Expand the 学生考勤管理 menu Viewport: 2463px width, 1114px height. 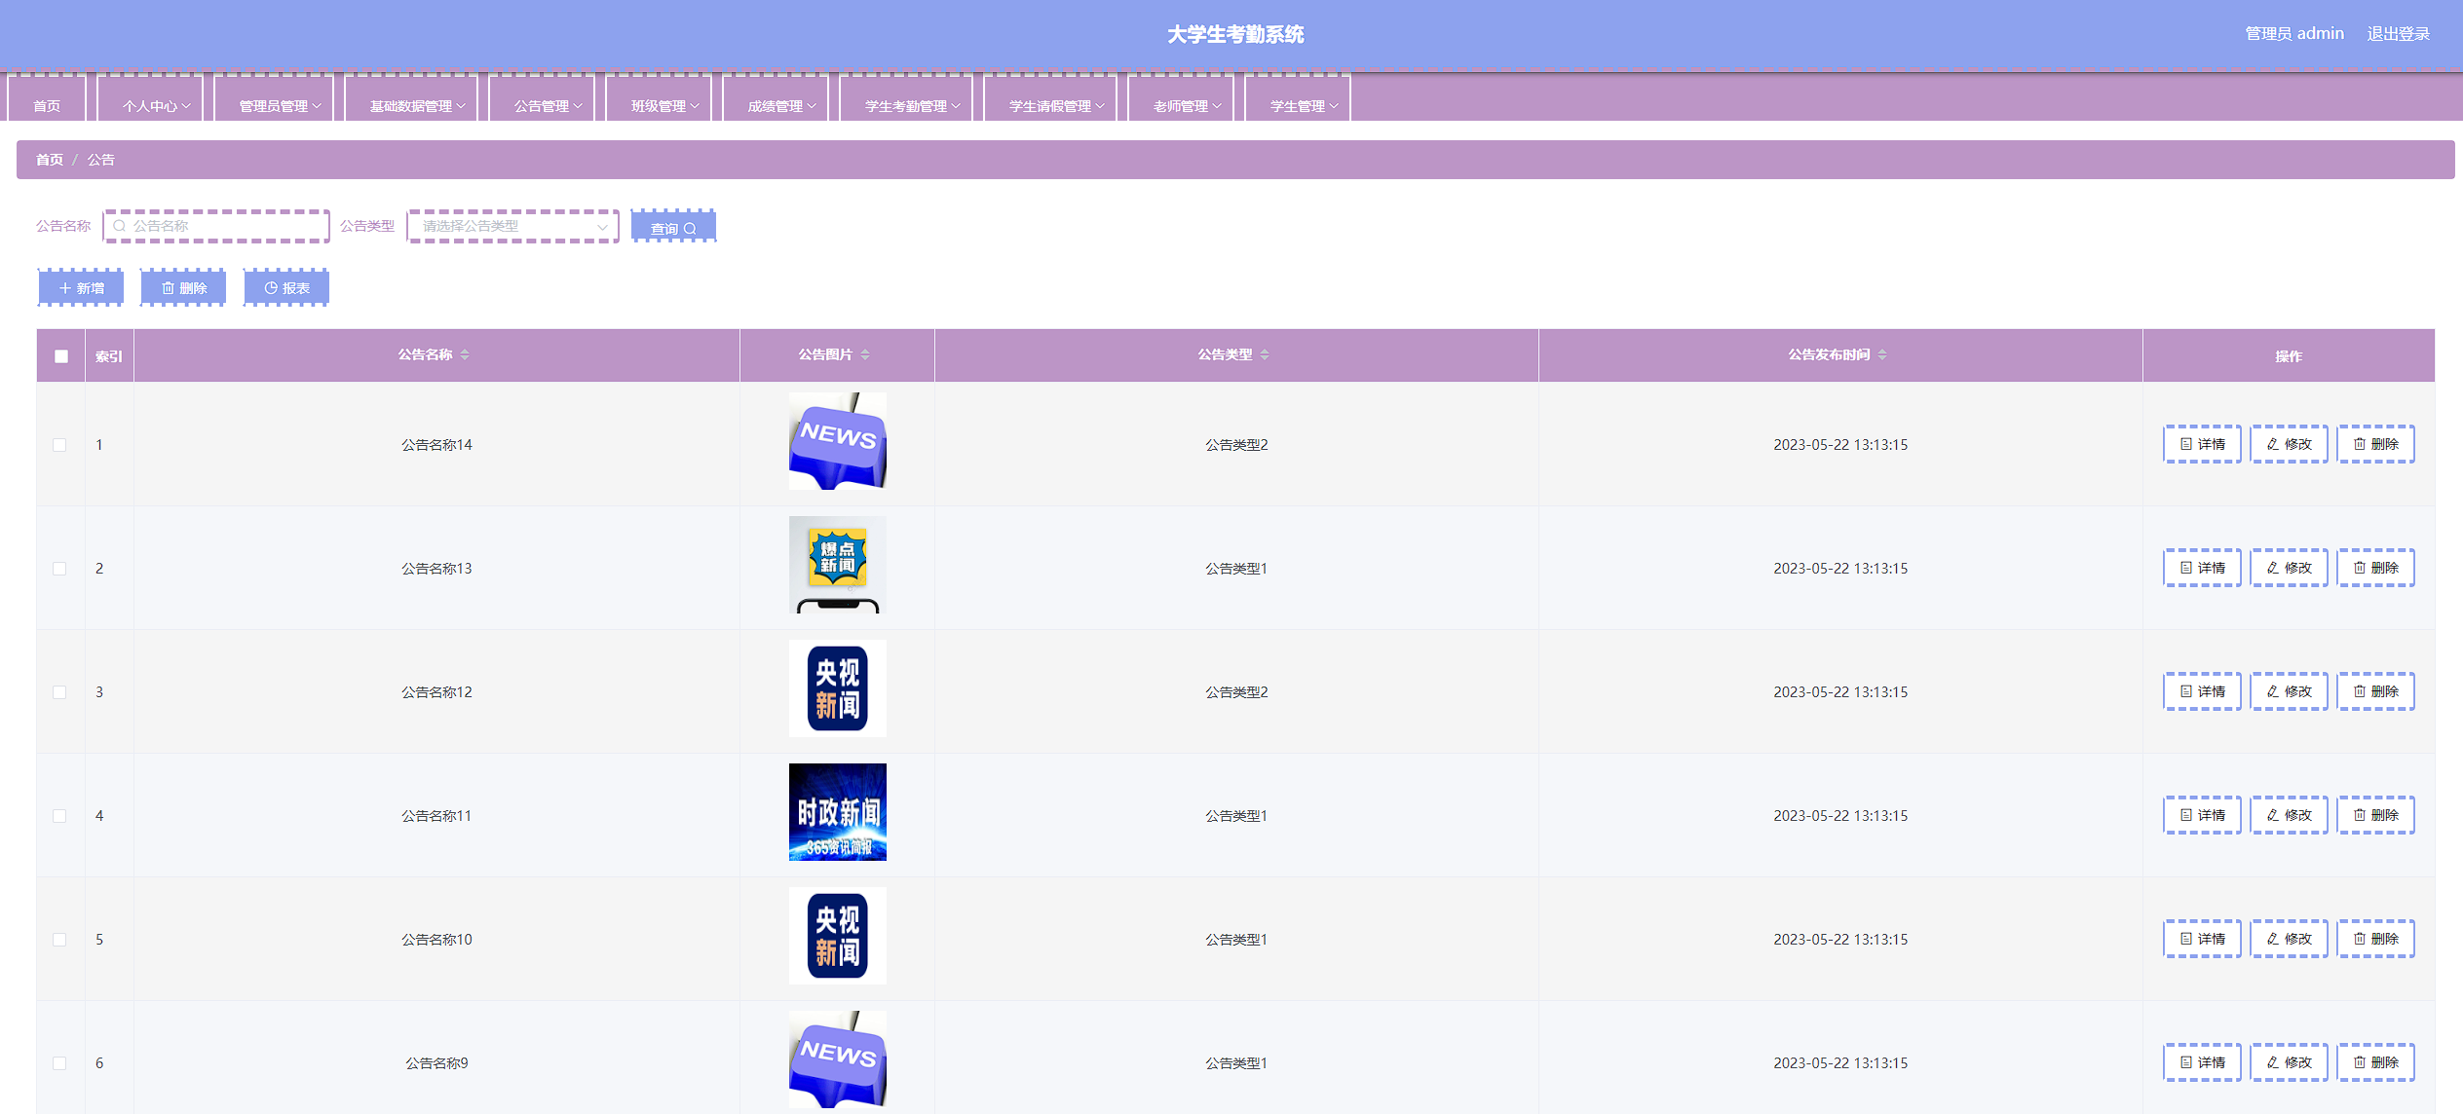click(912, 105)
